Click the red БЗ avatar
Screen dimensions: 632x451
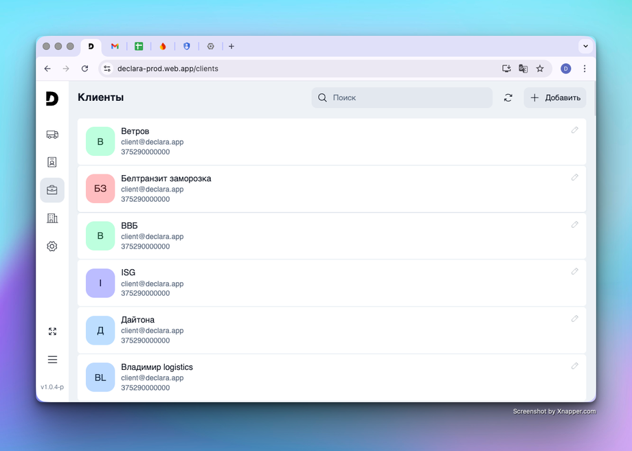click(x=100, y=189)
